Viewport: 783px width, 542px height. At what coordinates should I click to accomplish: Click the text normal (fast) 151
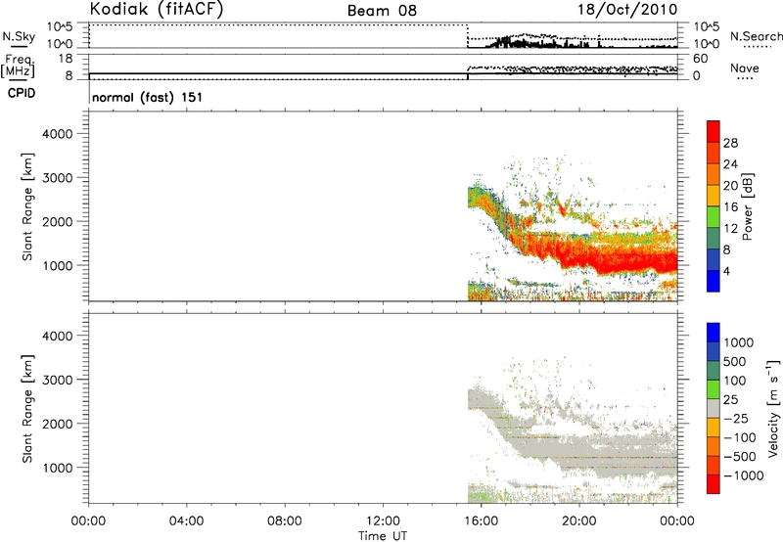[x=148, y=97]
